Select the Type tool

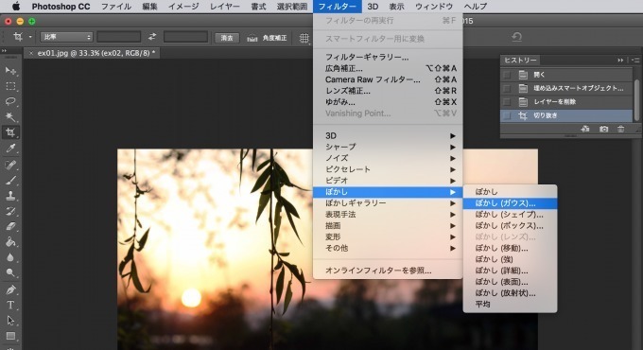click(10, 305)
